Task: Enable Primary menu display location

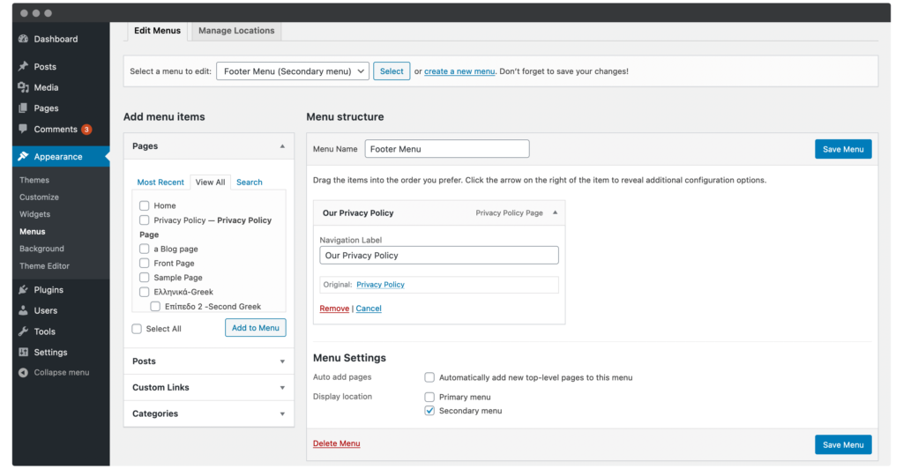Action: click(x=430, y=398)
